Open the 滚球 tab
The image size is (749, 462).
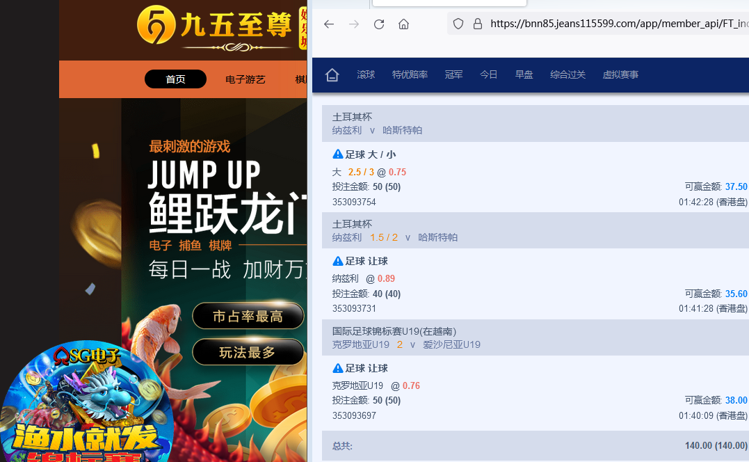click(366, 74)
